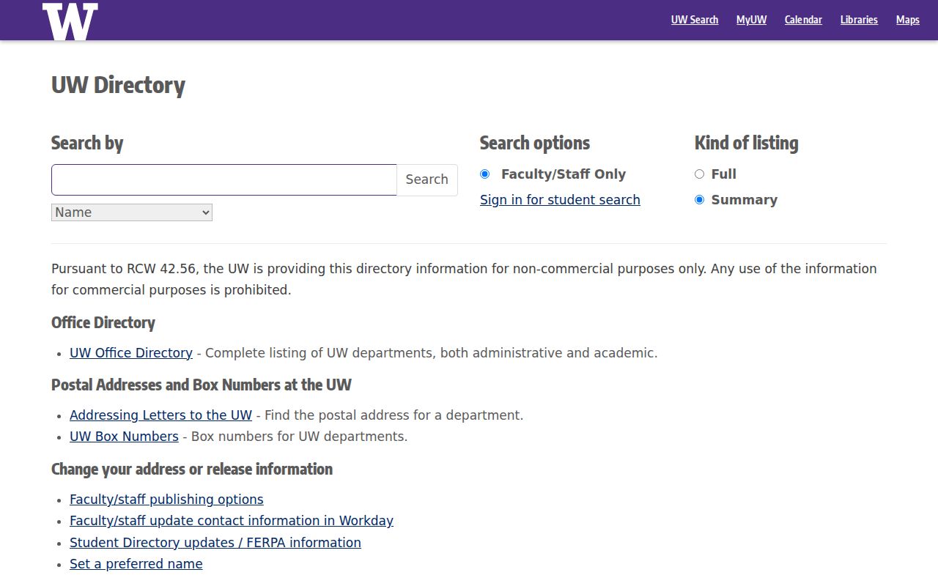Click the Pursuant to RCW 42.56 notice text
The height and width of the screenshot is (586, 938).
(464, 279)
